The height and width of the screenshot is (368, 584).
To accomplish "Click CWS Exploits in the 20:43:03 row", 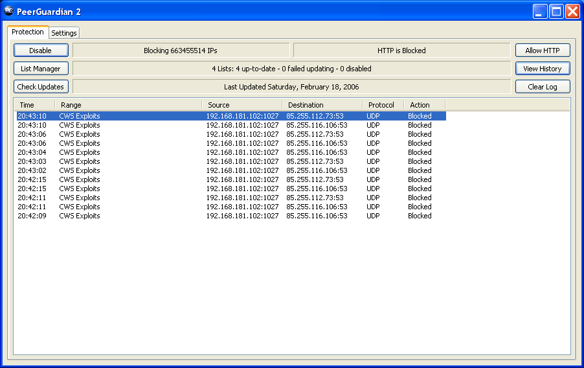I will tap(80, 161).
